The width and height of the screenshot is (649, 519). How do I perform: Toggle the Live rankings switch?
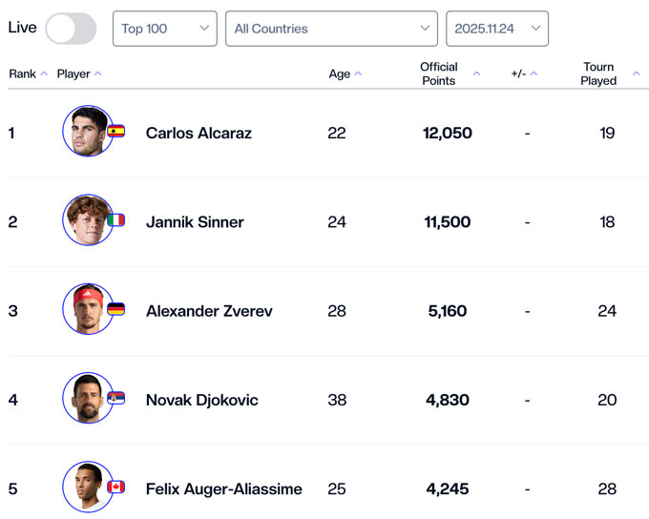pyautogui.click(x=71, y=29)
